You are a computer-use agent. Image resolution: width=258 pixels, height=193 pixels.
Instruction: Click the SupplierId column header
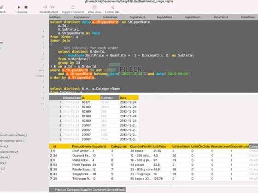(99, 147)
